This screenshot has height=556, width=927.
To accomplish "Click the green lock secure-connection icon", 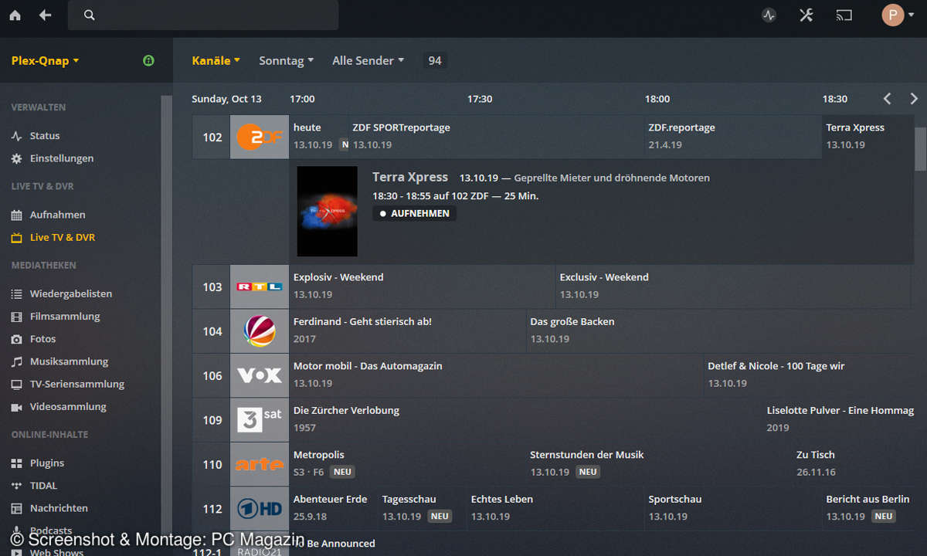I will tap(149, 60).
